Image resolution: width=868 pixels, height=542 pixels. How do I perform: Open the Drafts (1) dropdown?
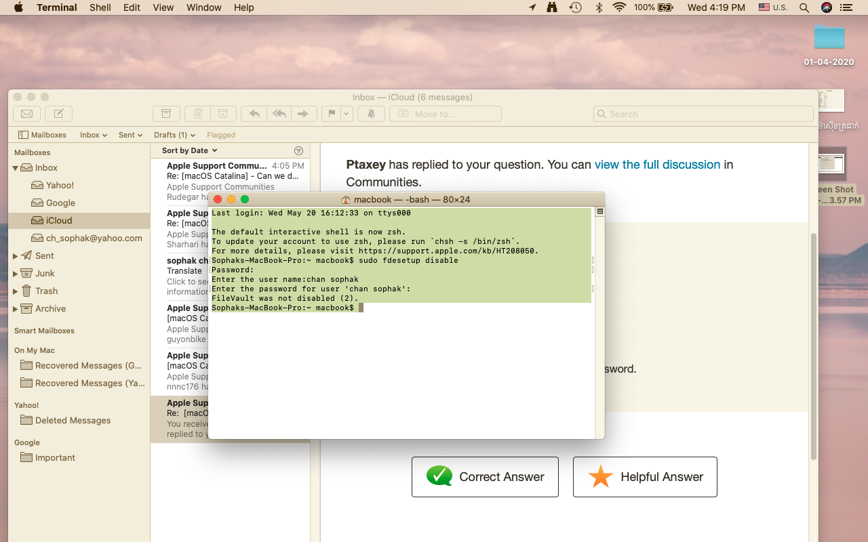point(174,135)
